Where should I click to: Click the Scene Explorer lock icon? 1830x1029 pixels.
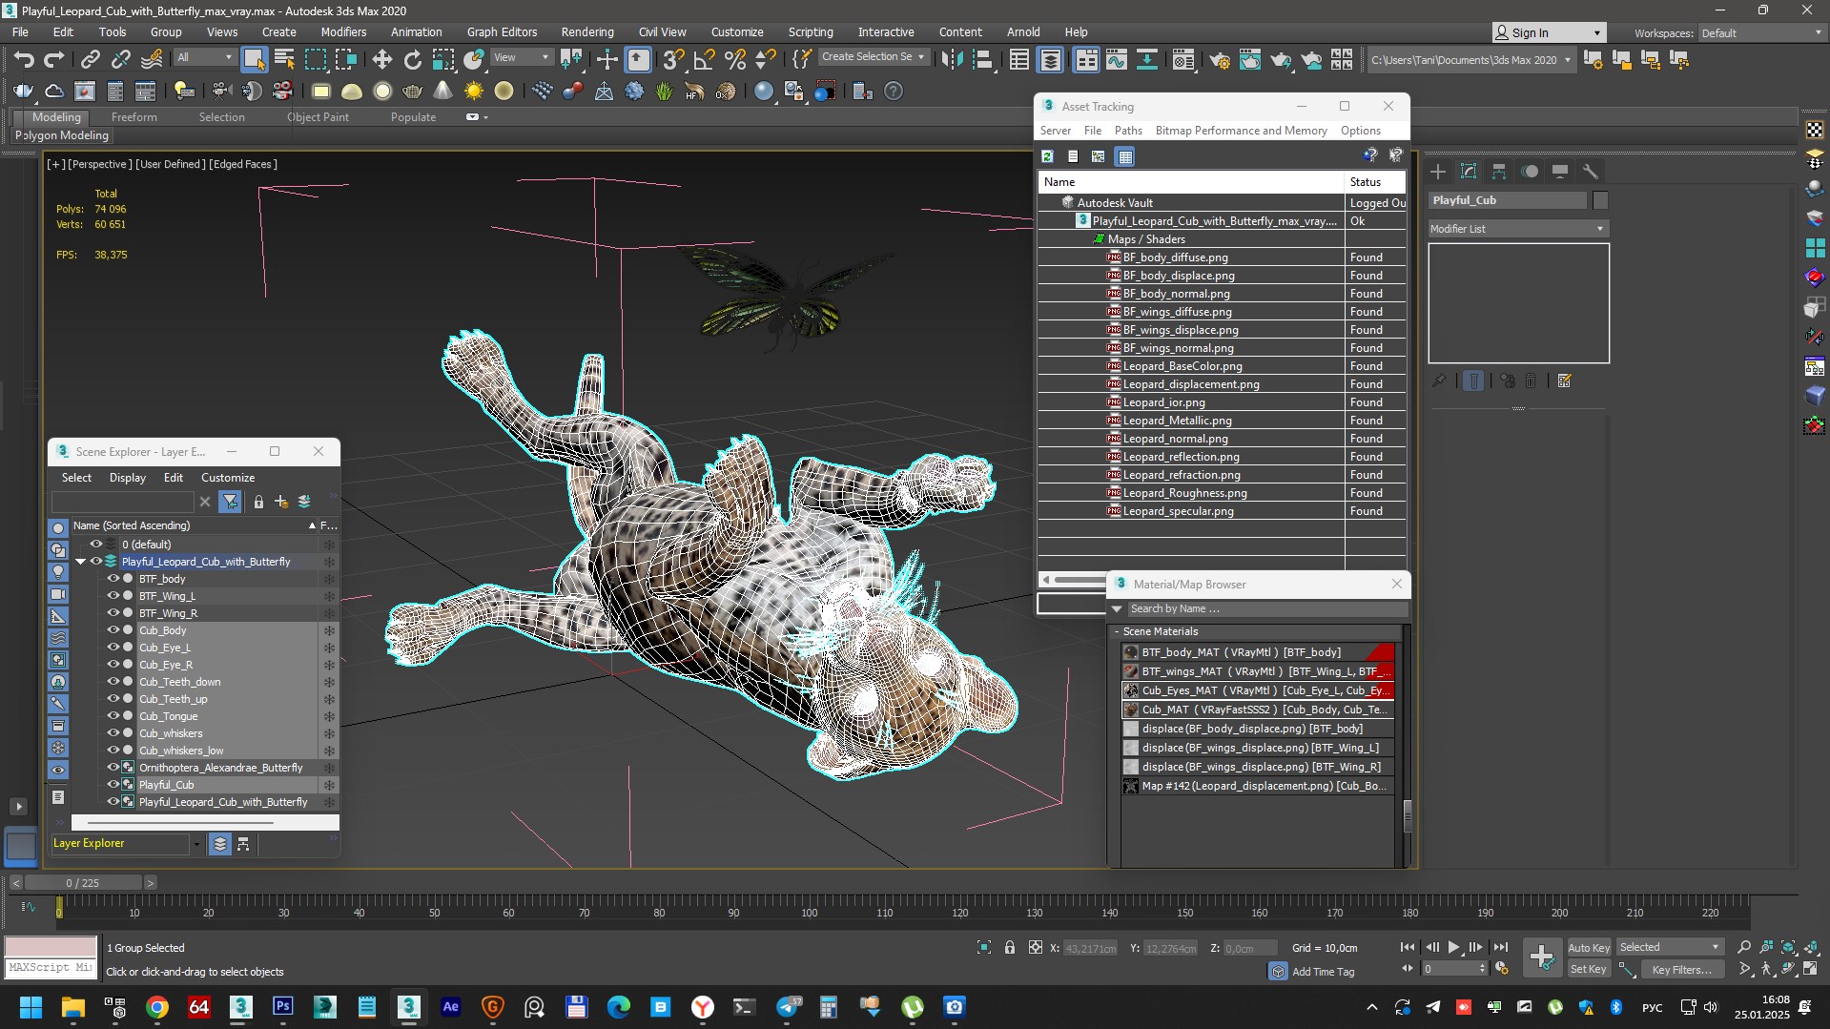258,502
